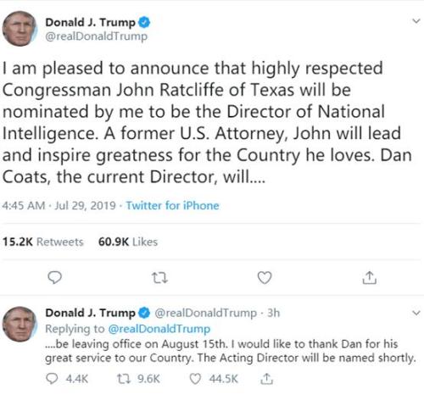Retweet the main tweet via arrows icon
Screen dimensions: 424x395
159,278
